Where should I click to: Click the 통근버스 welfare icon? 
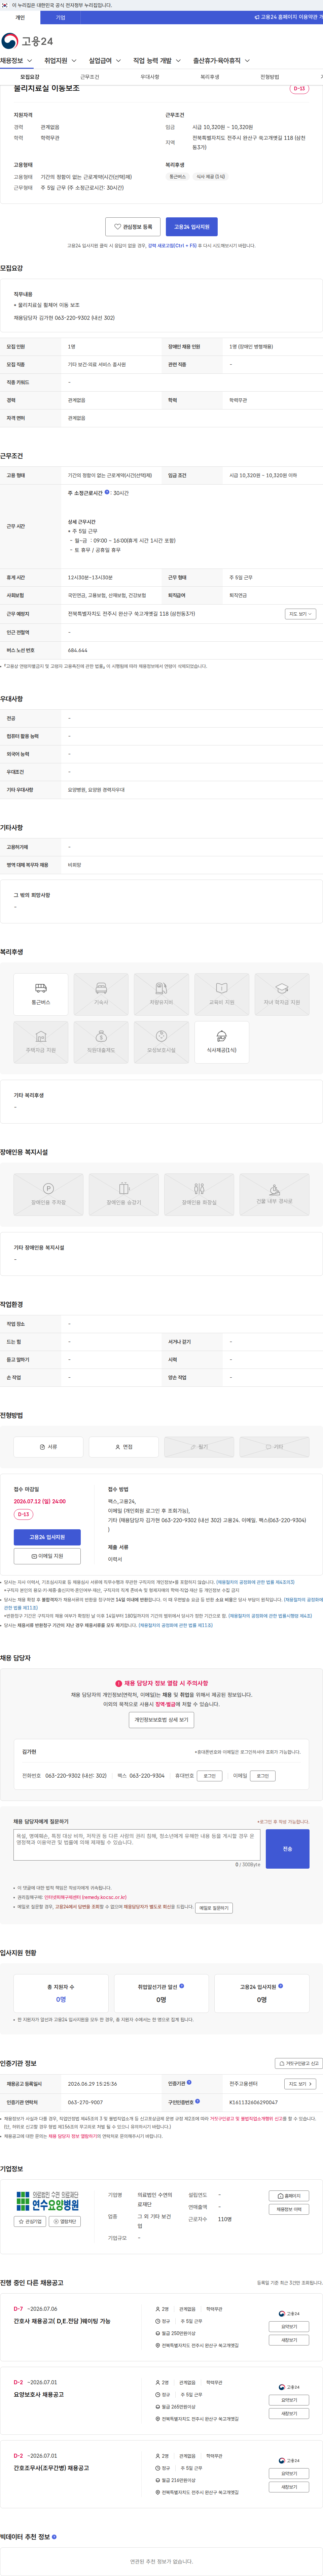tap(41, 994)
